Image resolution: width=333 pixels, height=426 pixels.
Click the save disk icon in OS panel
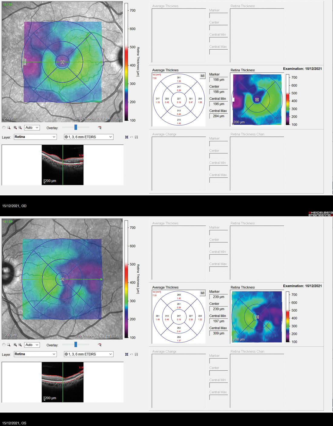[x=136, y=354]
